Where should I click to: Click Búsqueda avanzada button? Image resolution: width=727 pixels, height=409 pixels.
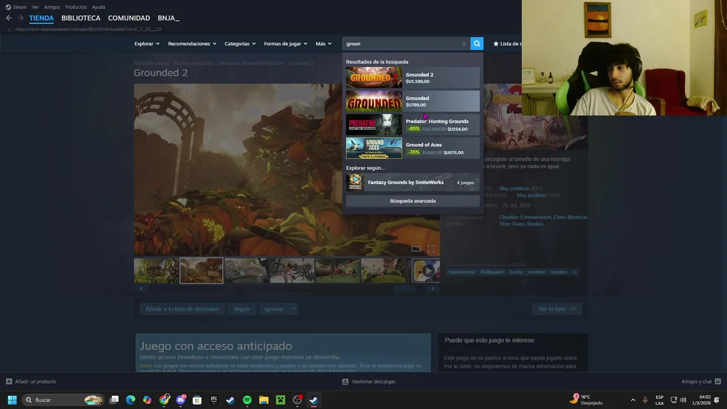413,201
